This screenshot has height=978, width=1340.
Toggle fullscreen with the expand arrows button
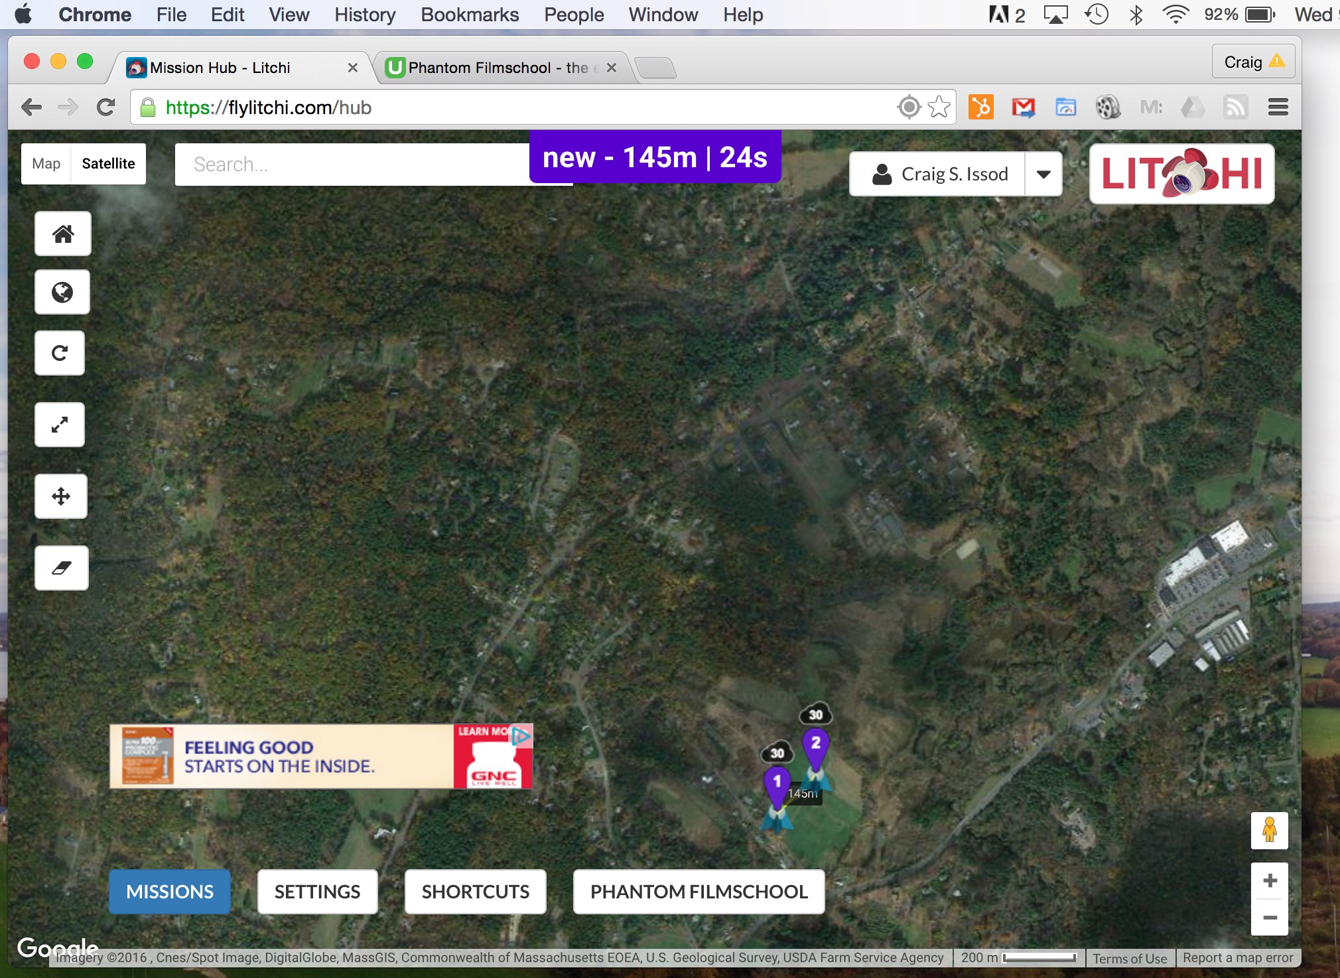[x=60, y=425]
